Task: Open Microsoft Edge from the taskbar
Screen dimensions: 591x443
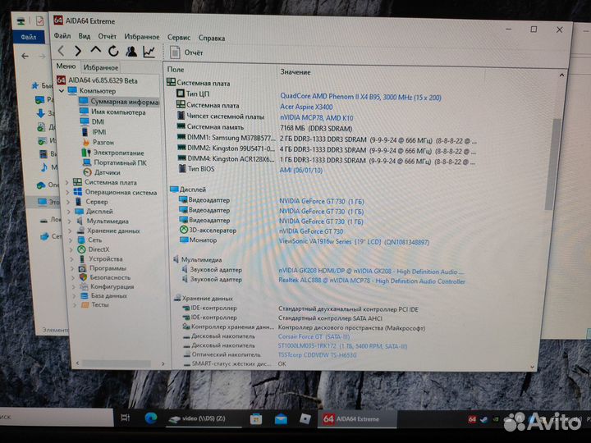Action: pyautogui.click(x=151, y=418)
